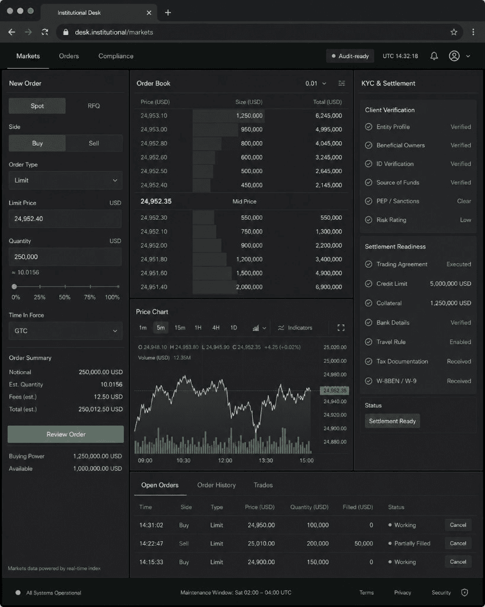Image resolution: width=485 pixels, height=607 pixels.
Task: Set chart interval to 5m
Action: pos(160,328)
